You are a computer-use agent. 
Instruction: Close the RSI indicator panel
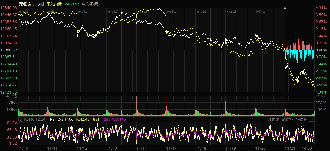(x=311, y=119)
